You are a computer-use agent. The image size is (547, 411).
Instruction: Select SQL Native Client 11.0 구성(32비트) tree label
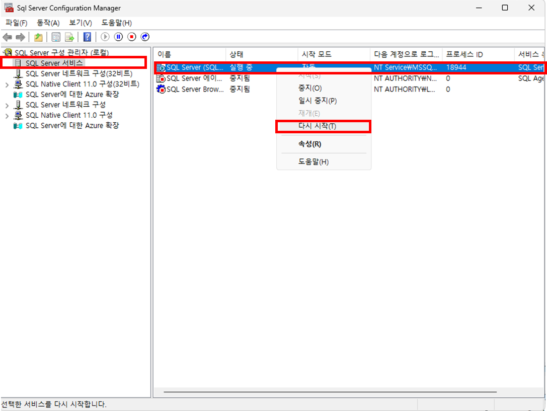[x=83, y=84]
